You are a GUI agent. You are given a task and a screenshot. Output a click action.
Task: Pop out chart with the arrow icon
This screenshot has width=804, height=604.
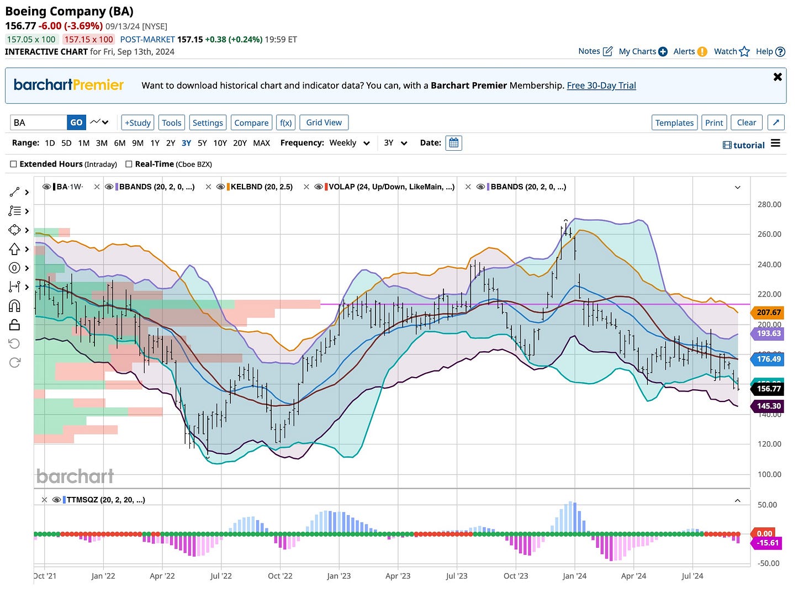pos(776,123)
